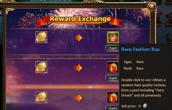Click the orange arrow in the bottom row
The height and width of the screenshot is (110, 172).
point(78,98)
